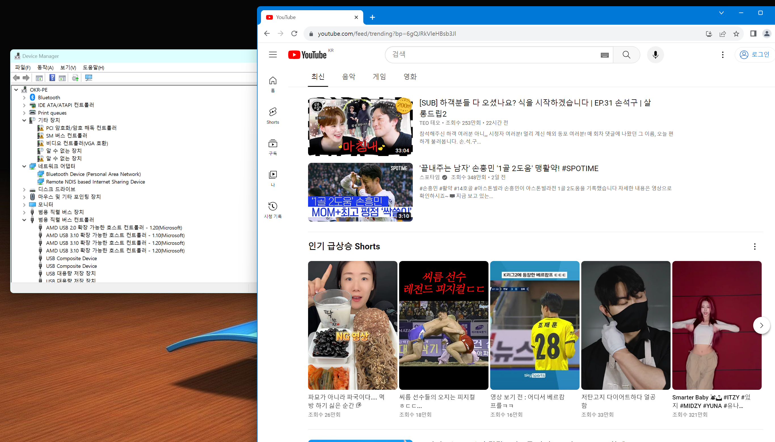Close the YouTube tab

[x=356, y=17]
